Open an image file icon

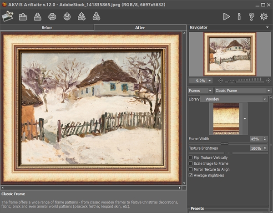23,17
